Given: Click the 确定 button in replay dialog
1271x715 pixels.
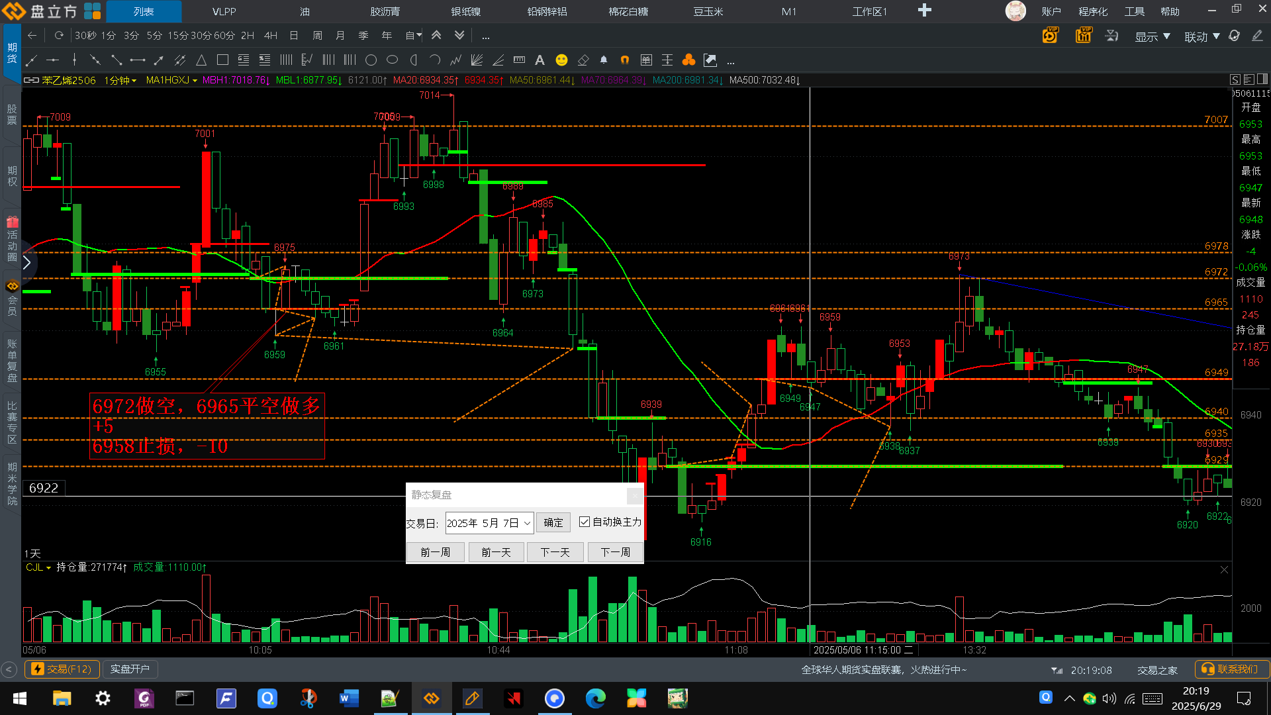Looking at the screenshot, I should 553,523.
